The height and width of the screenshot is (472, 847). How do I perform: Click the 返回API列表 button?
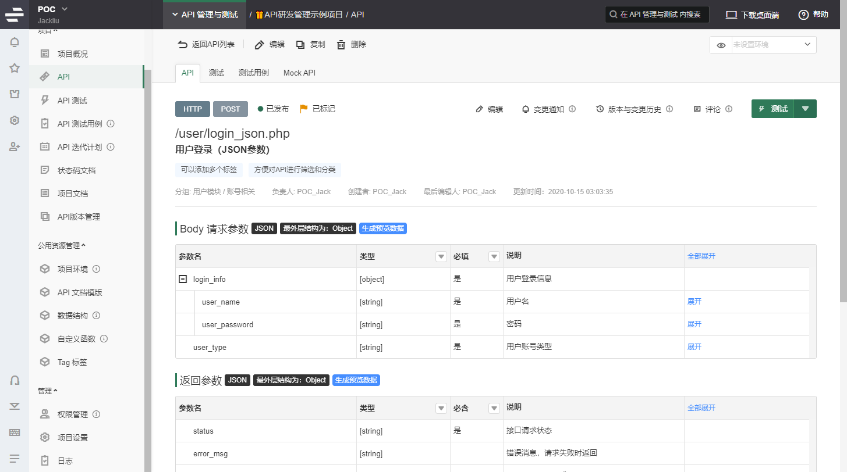click(207, 45)
